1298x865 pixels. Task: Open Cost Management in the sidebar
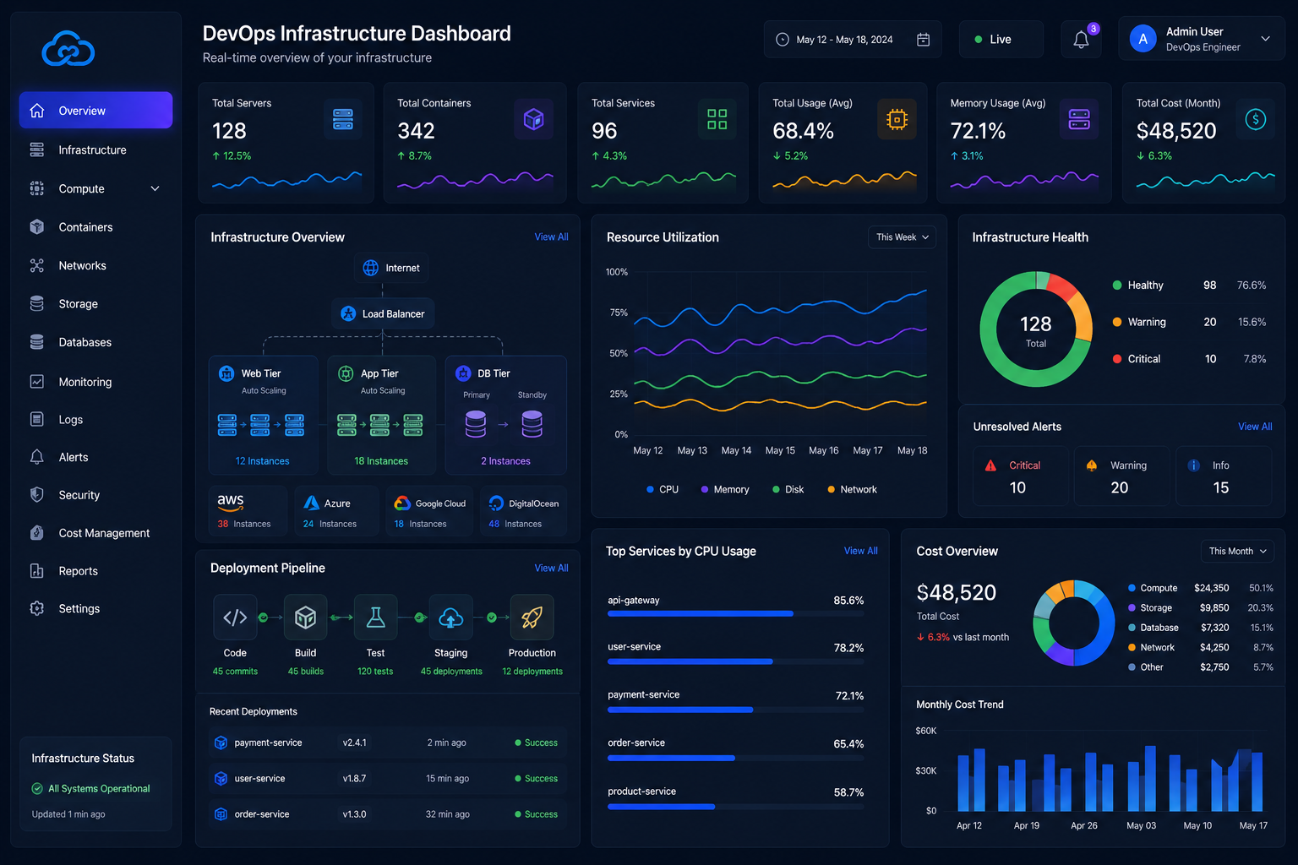[x=95, y=533]
